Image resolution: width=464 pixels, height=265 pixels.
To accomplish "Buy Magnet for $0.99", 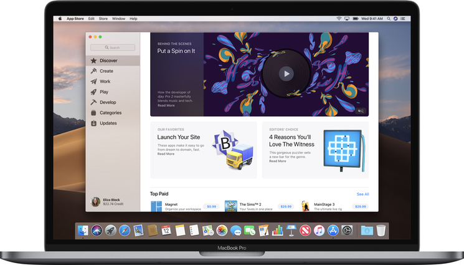I will (x=212, y=206).
